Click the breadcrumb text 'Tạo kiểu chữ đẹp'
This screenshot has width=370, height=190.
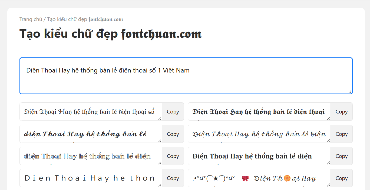click(67, 19)
